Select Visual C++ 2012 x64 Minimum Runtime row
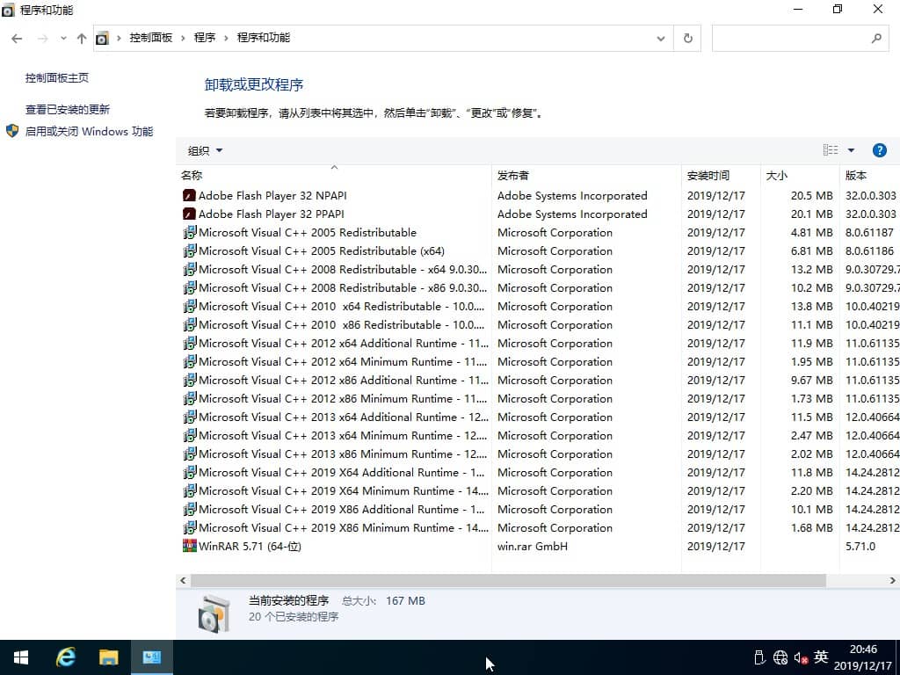Viewport: 900px width, 675px height. coord(538,361)
